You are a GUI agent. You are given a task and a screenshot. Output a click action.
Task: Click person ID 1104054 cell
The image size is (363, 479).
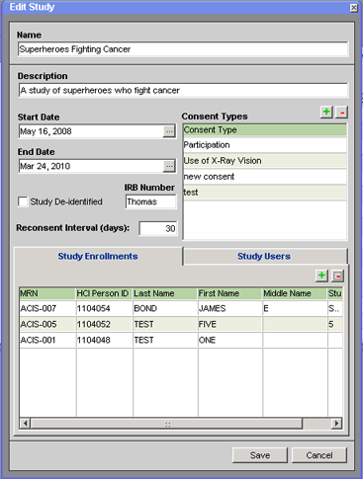tap(104, 308)
